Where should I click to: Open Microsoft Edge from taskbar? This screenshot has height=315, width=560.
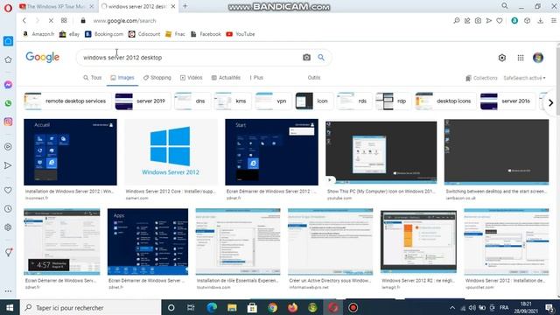pyautogui.click(x=212, y=307)
